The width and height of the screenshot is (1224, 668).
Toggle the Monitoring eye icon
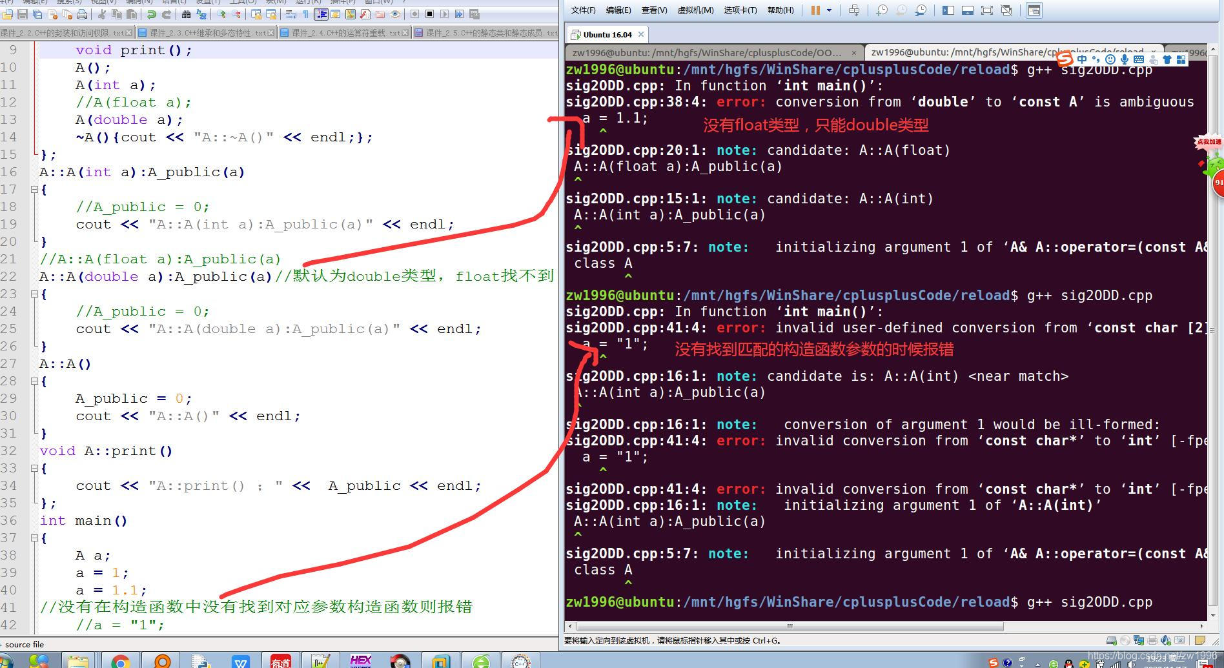(x=394, y=14)
